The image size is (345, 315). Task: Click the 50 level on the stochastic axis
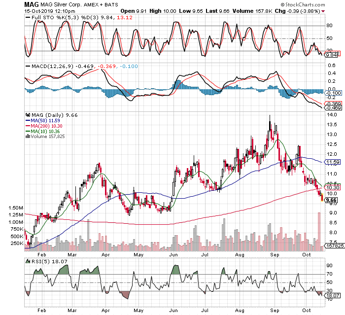[329, 38]
